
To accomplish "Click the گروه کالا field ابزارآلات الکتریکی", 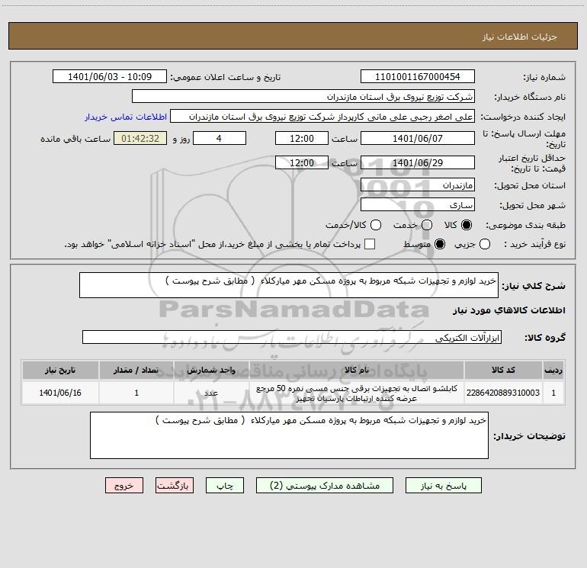I will (292, 337).
